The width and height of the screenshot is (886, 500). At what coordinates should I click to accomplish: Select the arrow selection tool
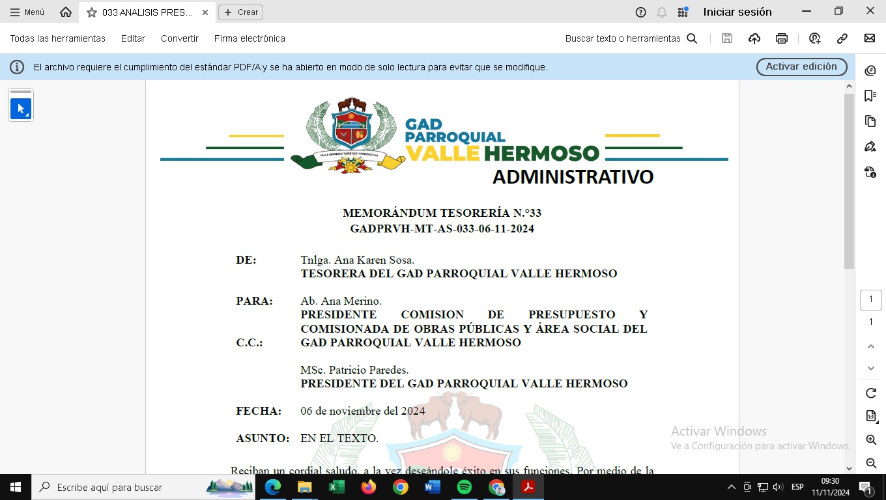(x=21, y=109)
